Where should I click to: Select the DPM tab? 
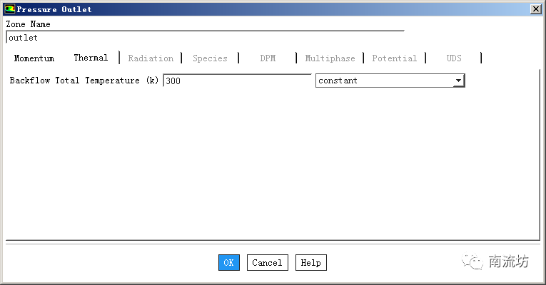[268, 58]
